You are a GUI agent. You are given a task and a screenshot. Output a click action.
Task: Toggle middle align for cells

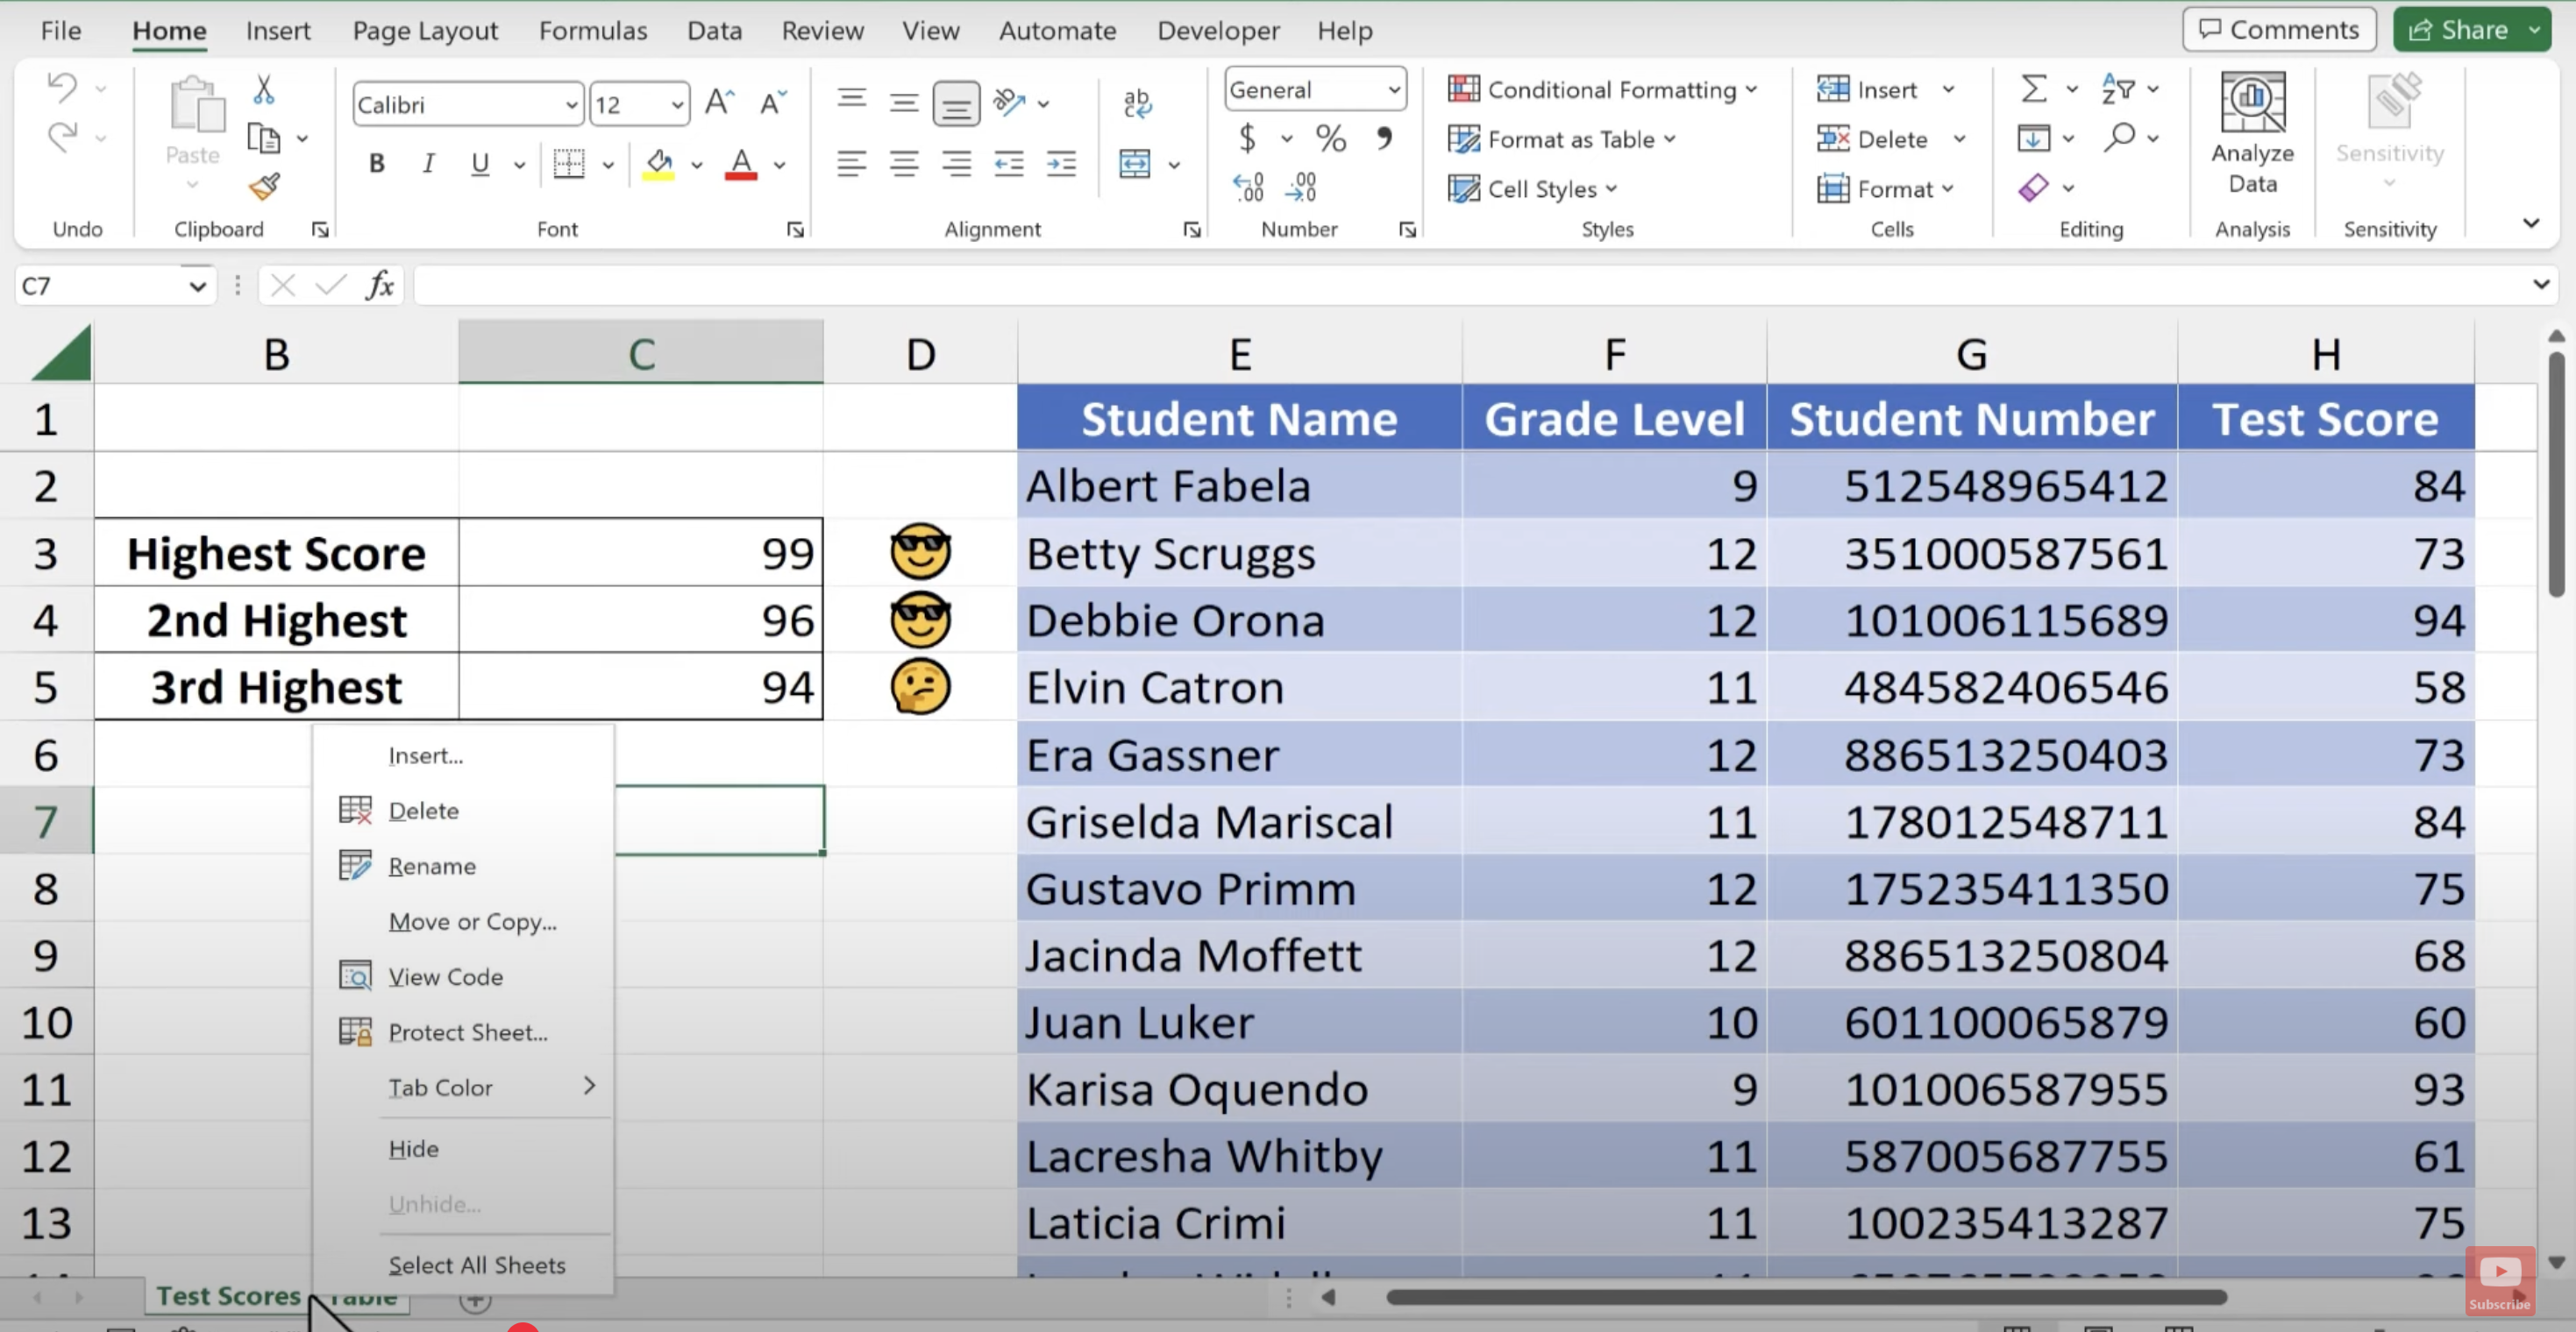(x=904, y=103)
